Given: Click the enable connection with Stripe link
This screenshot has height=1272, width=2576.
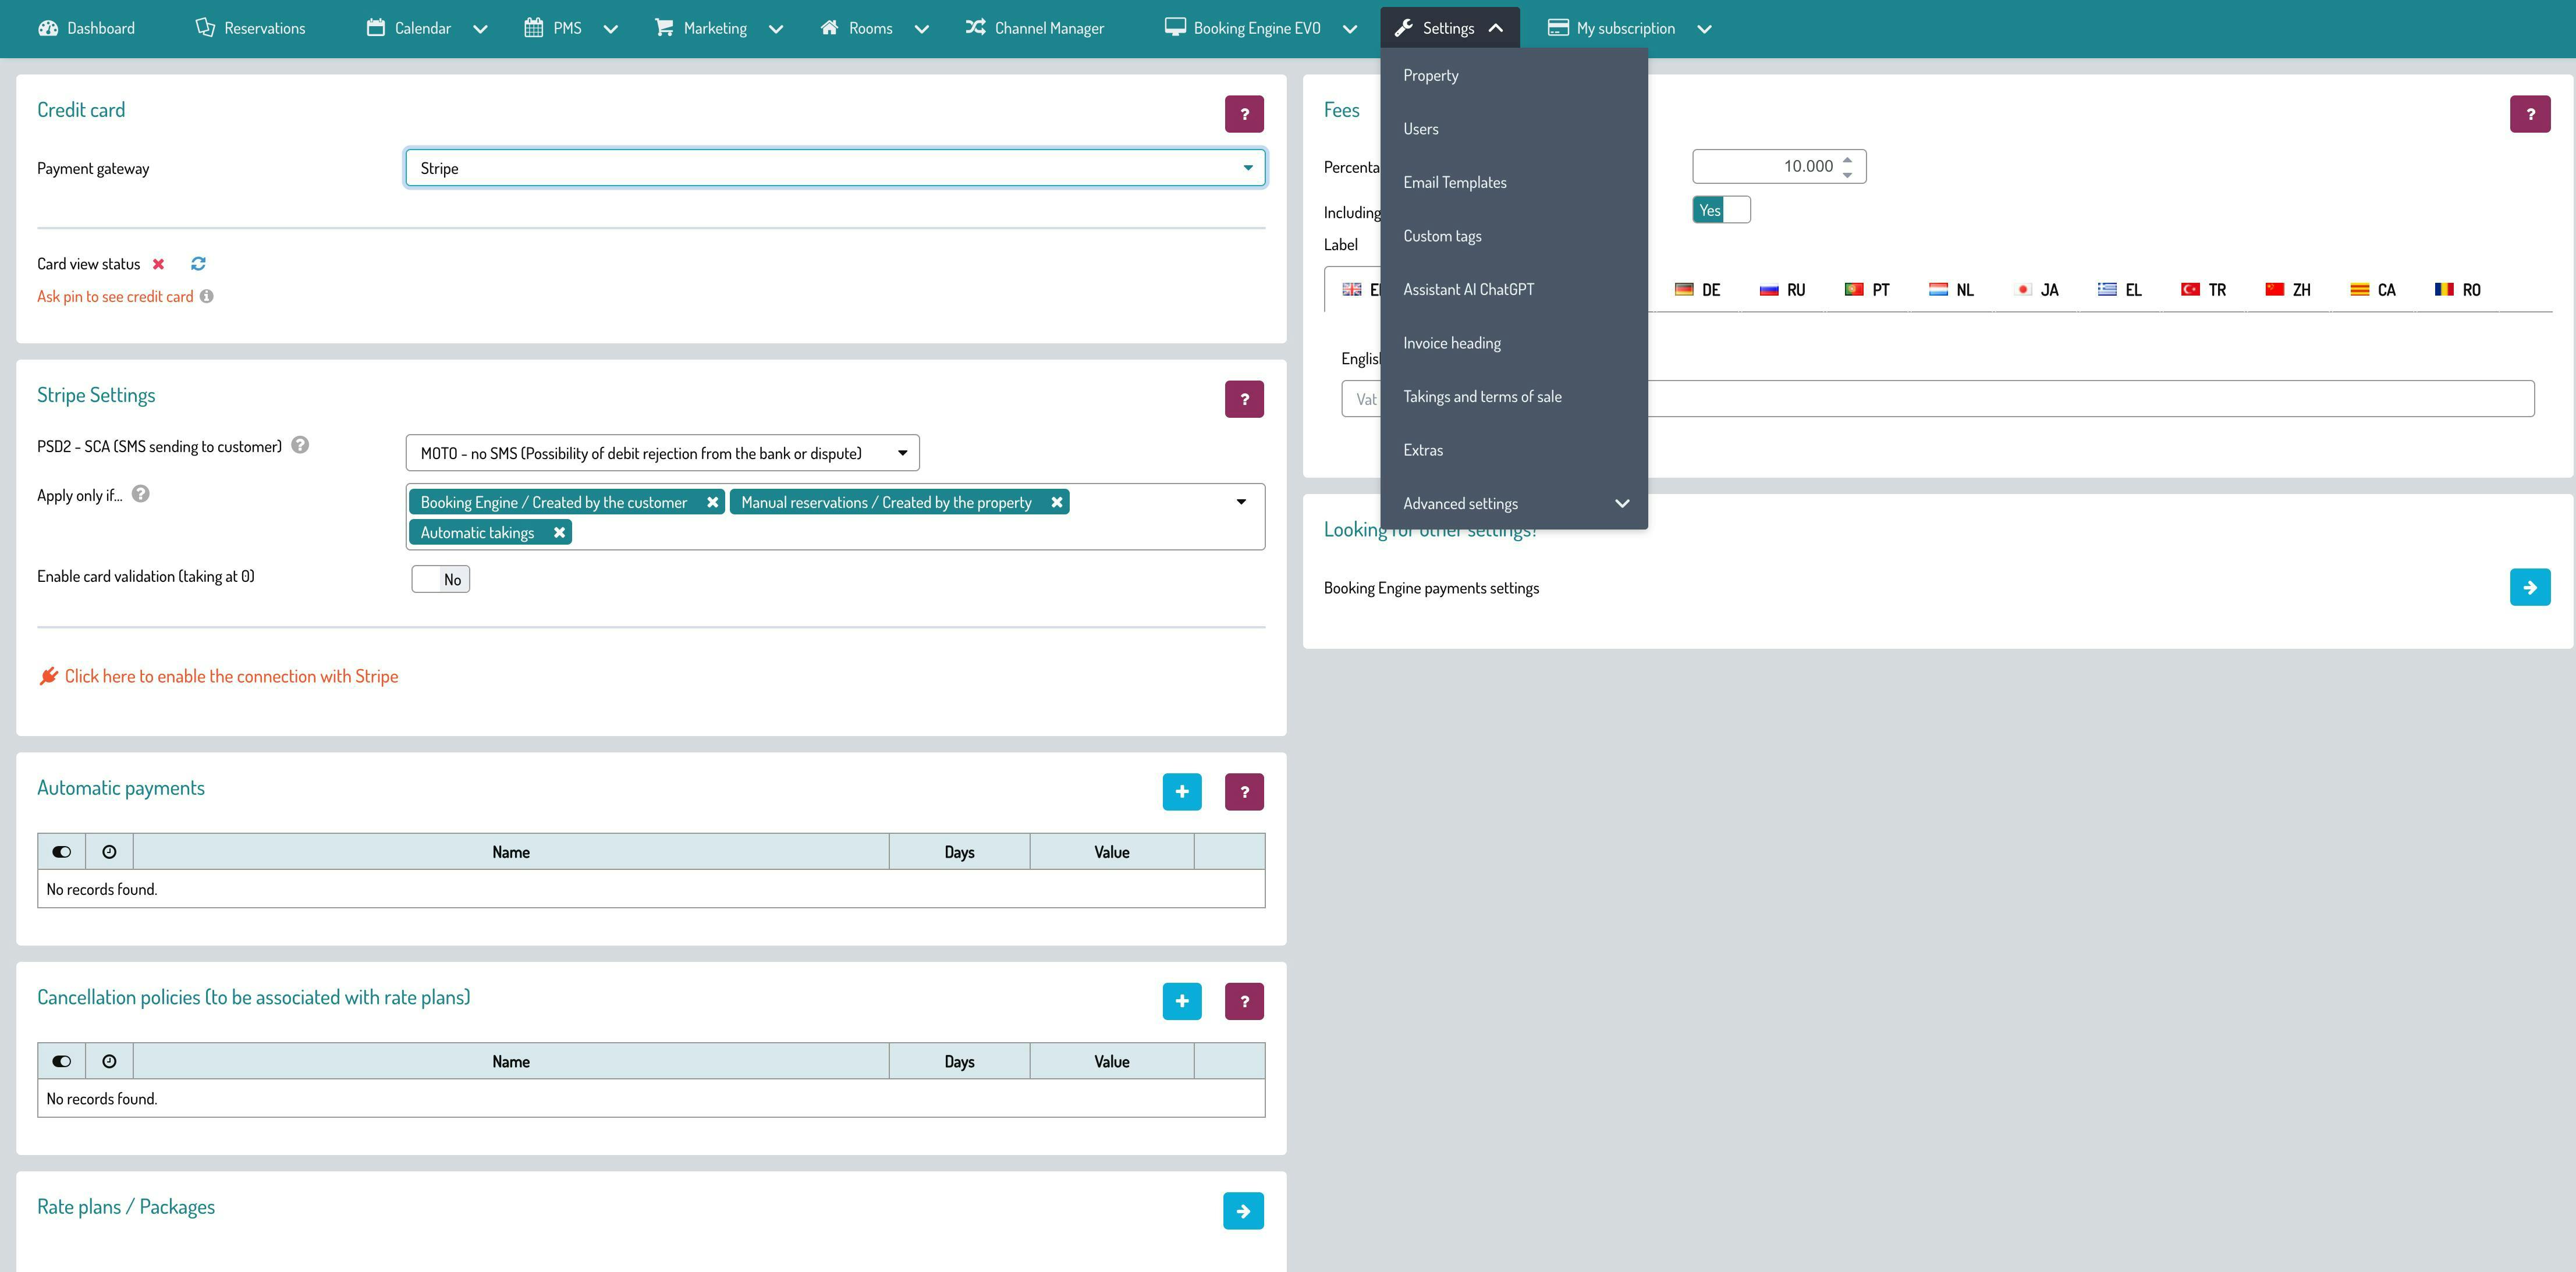Looking at the screenshot, I should point(231,677).
